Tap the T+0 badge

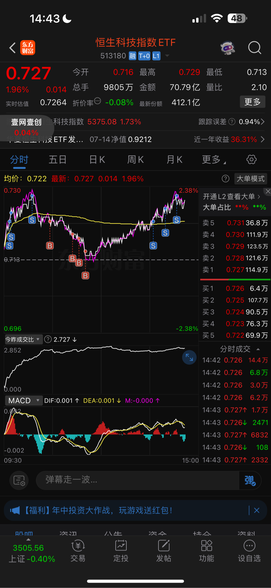tap(144, 56)
